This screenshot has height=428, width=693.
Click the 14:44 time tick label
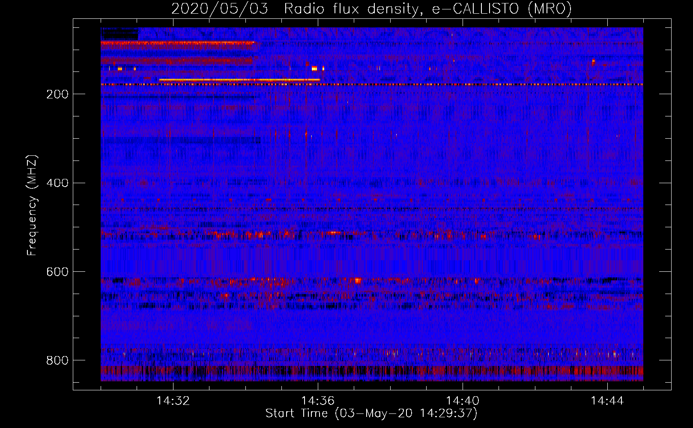(x=607, y=401)
